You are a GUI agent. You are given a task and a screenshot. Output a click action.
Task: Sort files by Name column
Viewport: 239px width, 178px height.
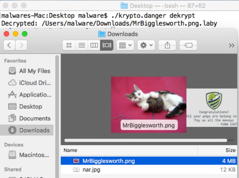coord(129,150)
